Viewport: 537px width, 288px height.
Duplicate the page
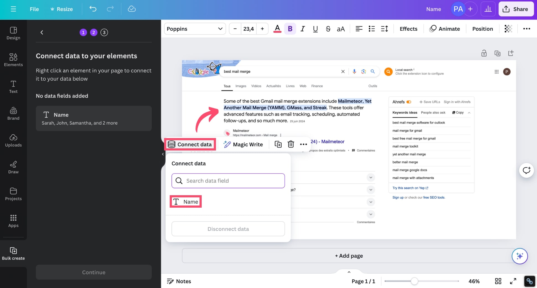(x=497, y=53)
